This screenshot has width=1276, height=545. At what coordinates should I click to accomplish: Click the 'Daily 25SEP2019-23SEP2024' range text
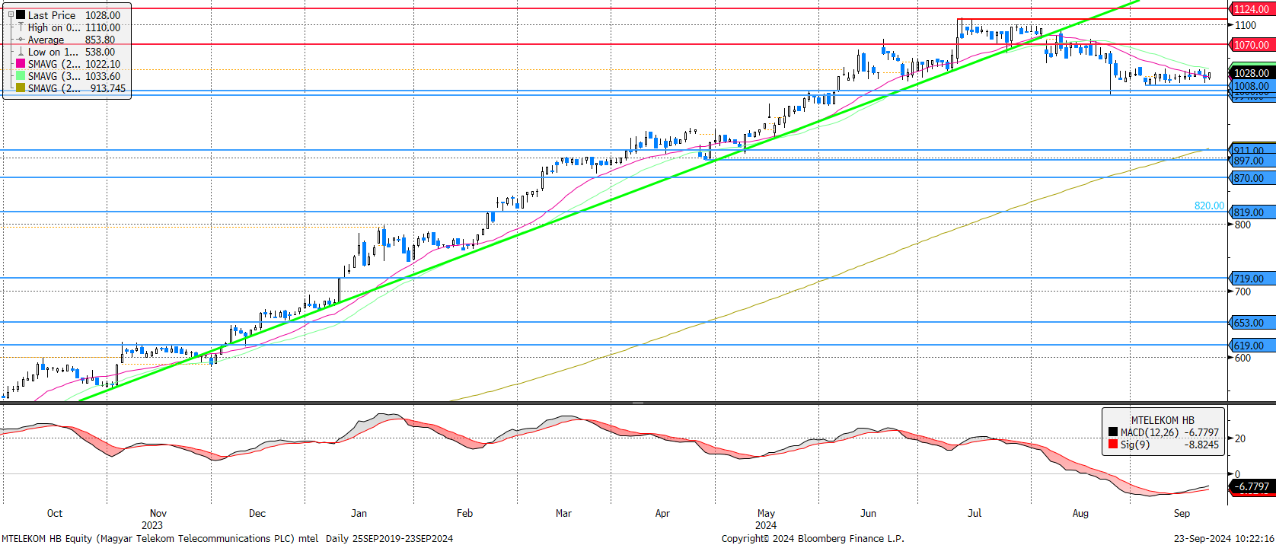coord(389,538)
